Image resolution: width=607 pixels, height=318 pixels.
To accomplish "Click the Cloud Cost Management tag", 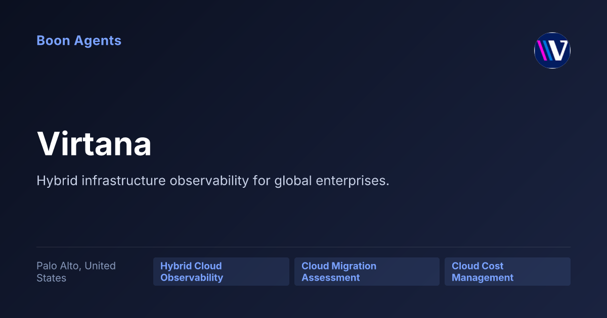I will (x=507, y=272).
